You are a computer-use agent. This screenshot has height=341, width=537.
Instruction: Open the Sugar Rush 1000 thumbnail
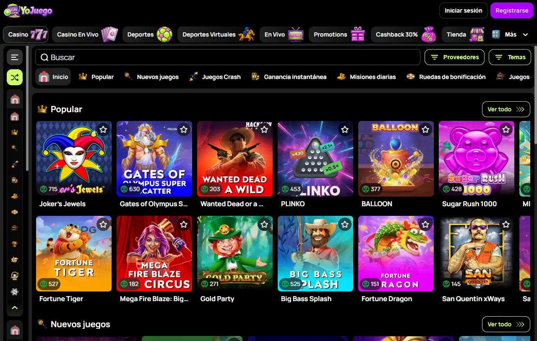[x=477, y=159]
